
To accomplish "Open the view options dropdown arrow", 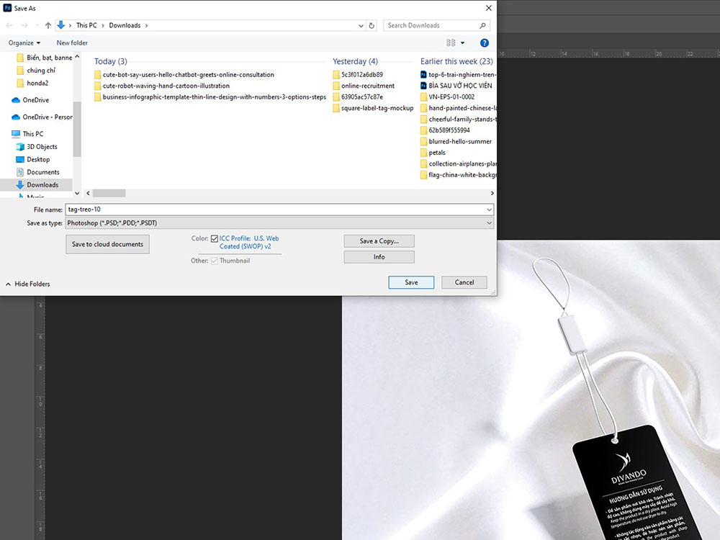I will coord(462,42).
